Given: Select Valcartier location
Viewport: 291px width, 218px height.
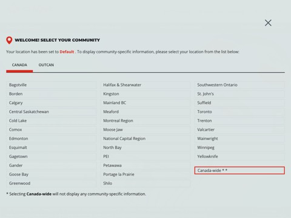Looking at the screenshot, I should point(239,130).
